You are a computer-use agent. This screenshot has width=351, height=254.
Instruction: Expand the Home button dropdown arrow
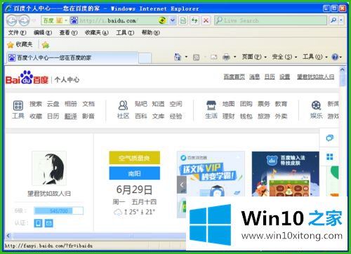[x=187, y=57]
